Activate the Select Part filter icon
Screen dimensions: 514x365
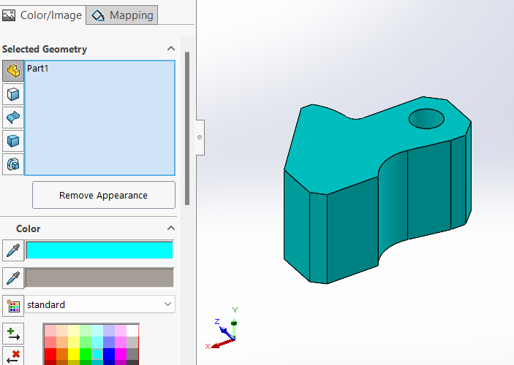[x=12, y=71]
